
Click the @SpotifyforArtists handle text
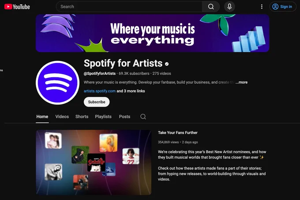100,73
